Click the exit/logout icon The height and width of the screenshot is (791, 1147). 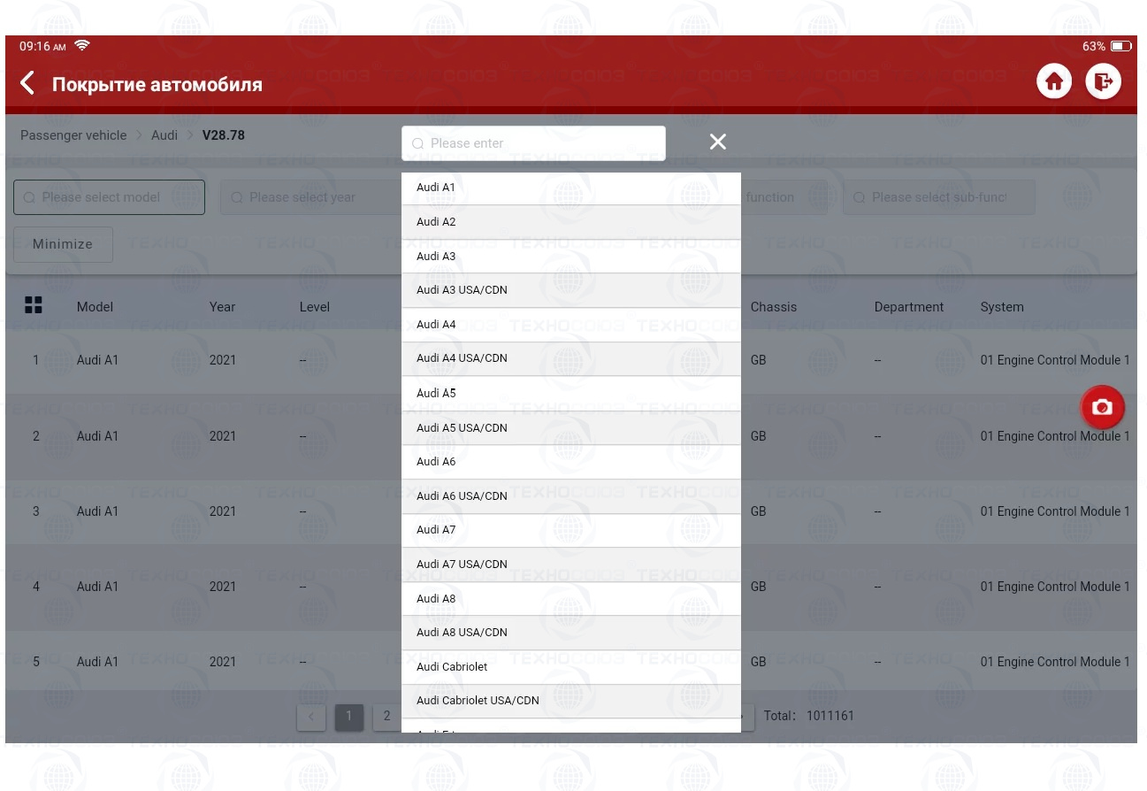click(x=1103, y=82)
